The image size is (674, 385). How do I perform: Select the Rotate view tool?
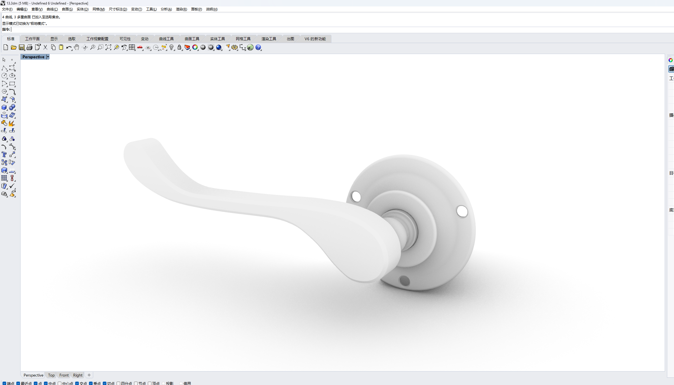85,47
